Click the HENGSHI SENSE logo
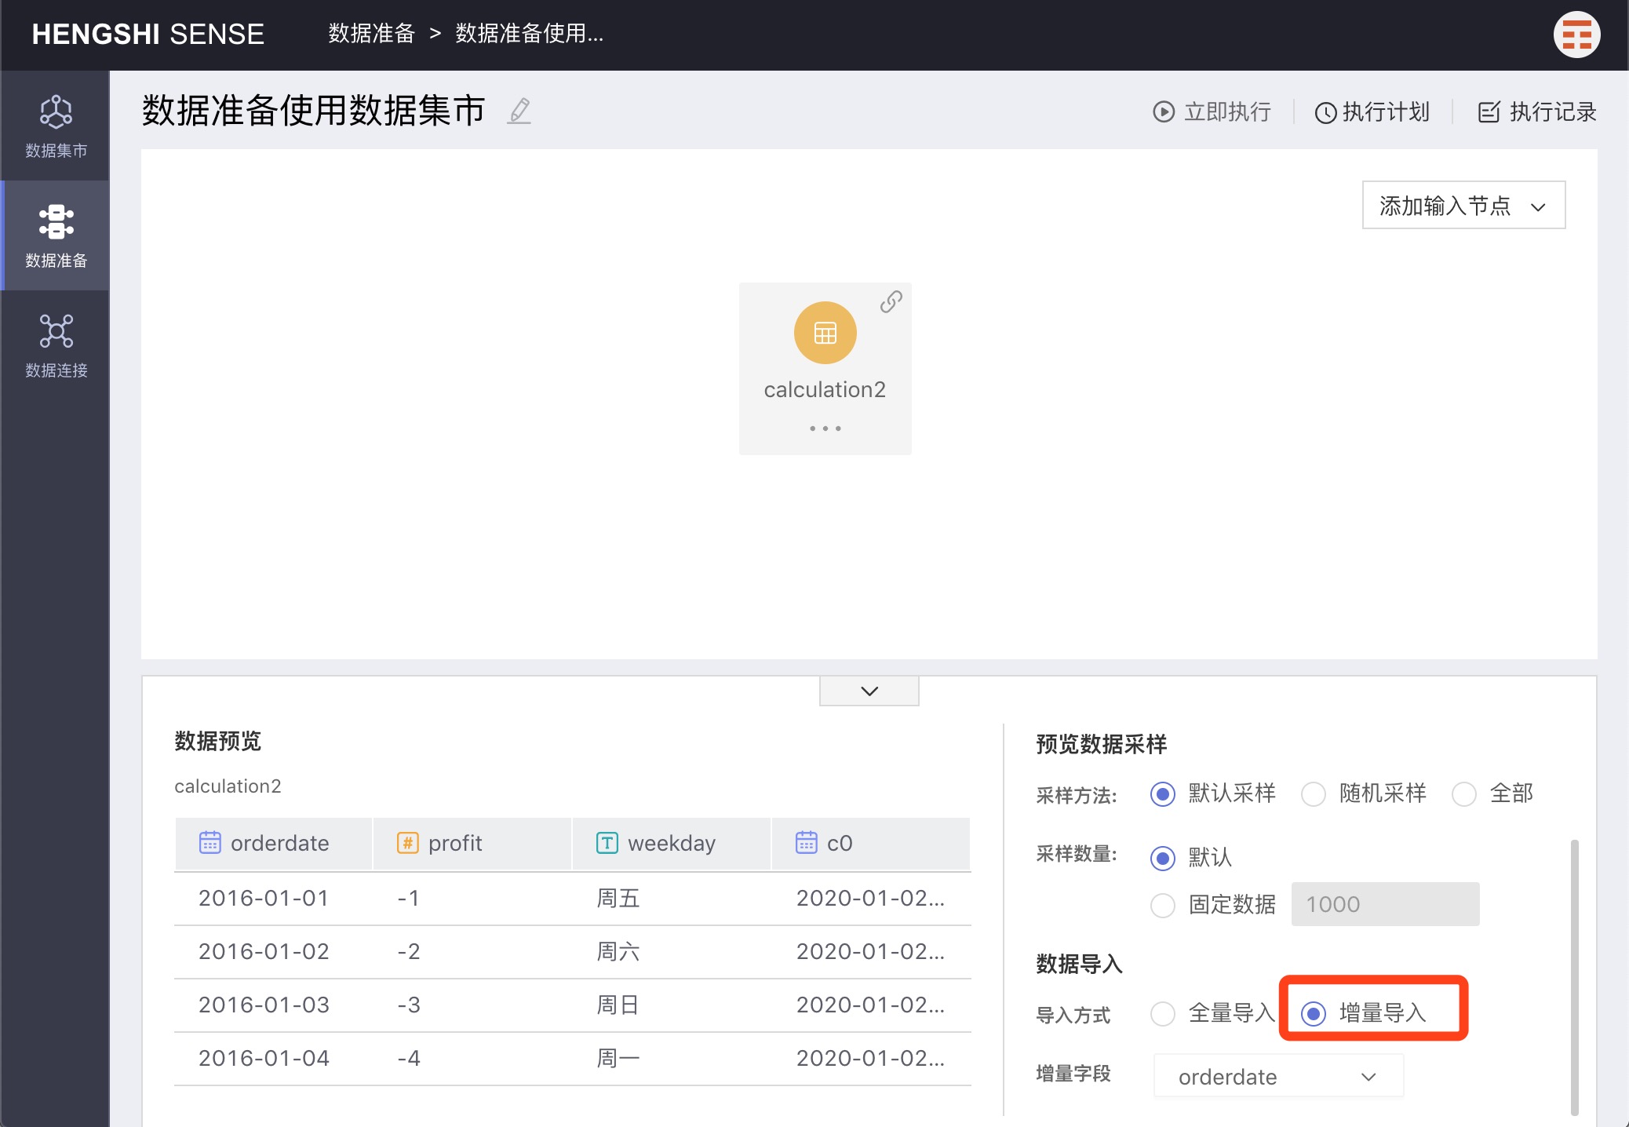This screenshot has width=1629, height=1127. [148, 35]
